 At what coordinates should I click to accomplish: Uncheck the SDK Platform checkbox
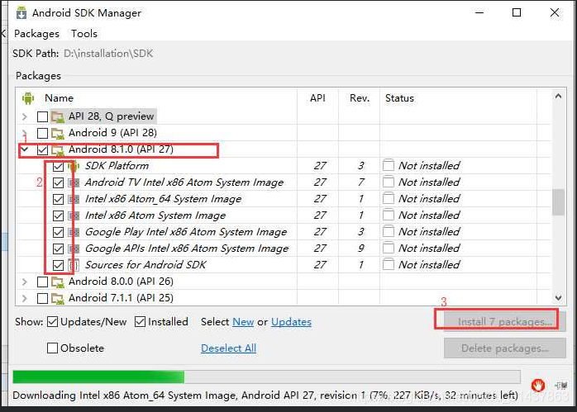[58, 166]
